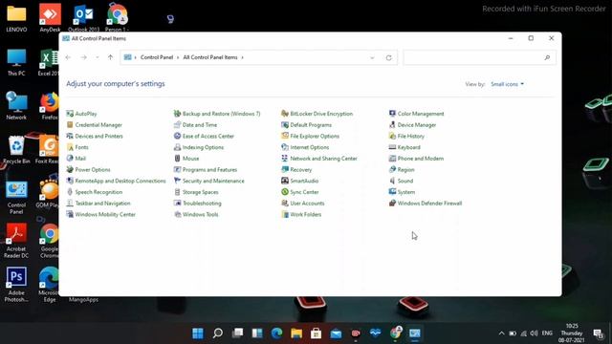Screen dimensions: 612x344
Task: Open the Recovery link
Action: pos(301,170)
